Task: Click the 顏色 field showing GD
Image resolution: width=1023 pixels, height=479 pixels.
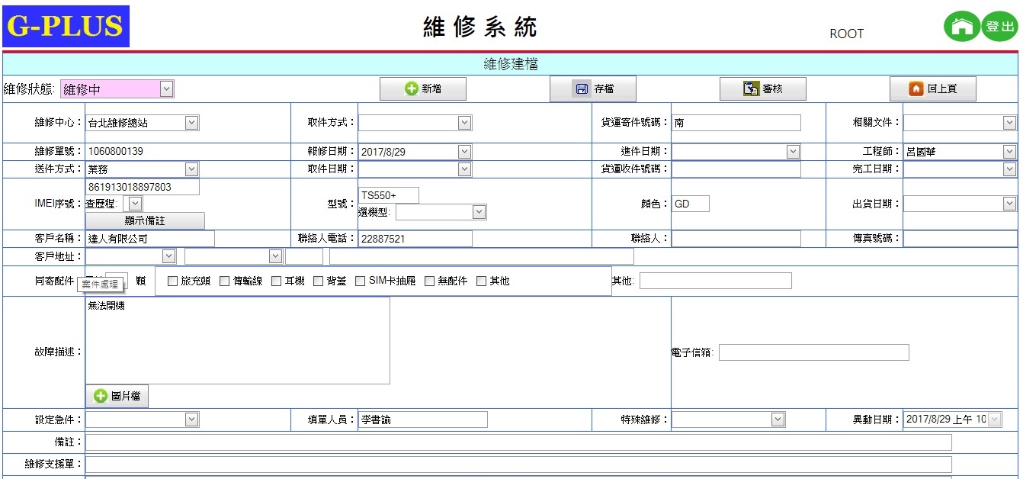Action: point(691,204)
